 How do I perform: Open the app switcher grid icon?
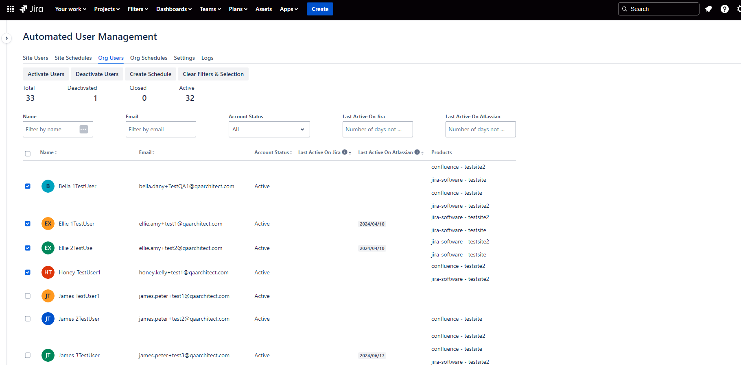[x=11, y=9]
